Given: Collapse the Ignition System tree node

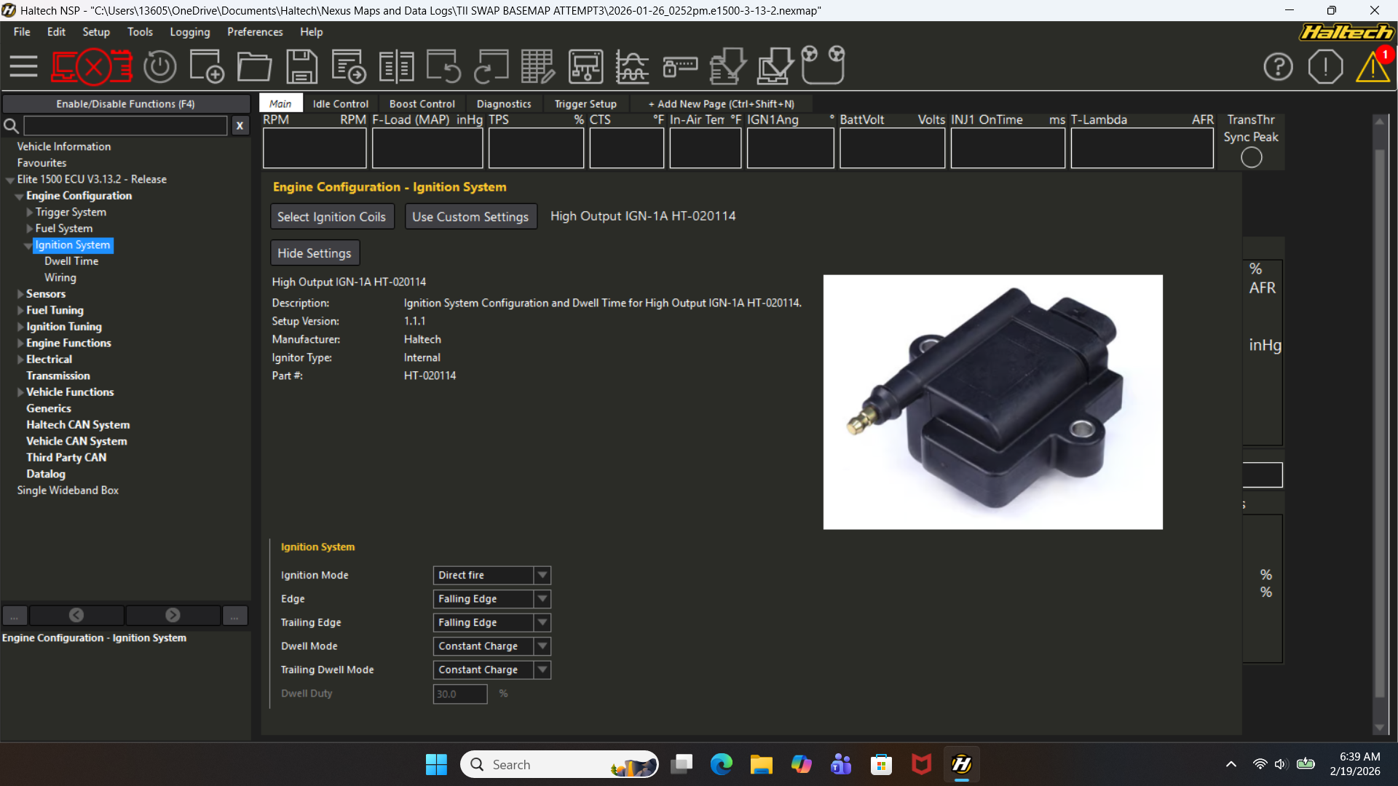Looking at the screenshot, I should coord(28,246).
